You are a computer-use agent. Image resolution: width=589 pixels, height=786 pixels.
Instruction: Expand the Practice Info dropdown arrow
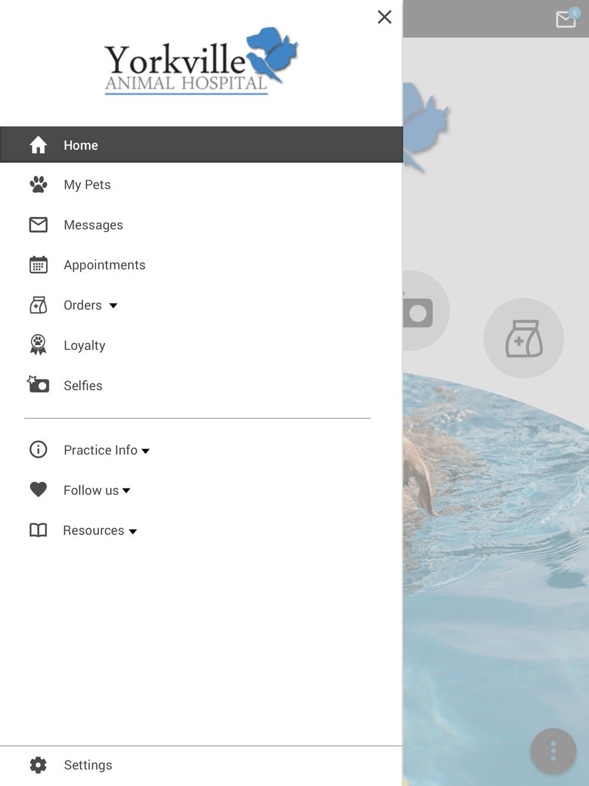coord(145,451)
